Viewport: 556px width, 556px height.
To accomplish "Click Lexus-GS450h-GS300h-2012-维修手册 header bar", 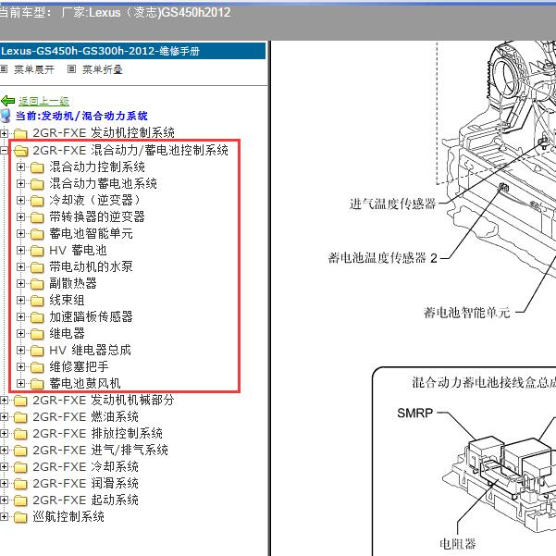I will pyautogui.click(x=132, y=51).
